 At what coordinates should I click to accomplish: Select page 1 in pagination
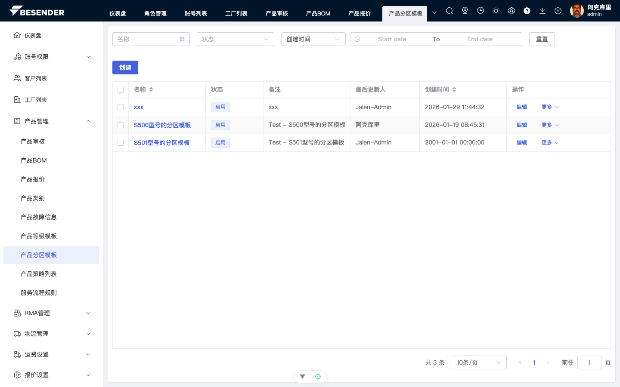(x=534, y=362)
